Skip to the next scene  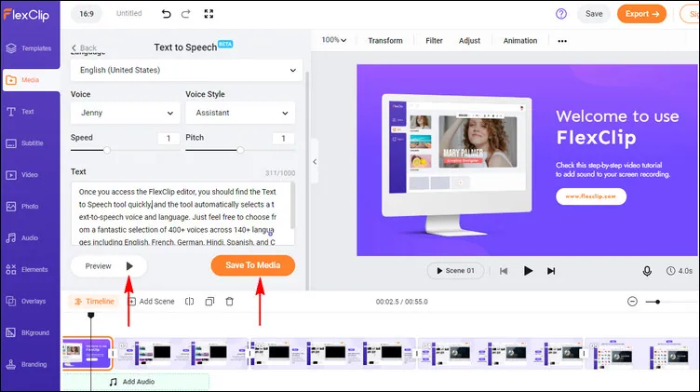551,271
